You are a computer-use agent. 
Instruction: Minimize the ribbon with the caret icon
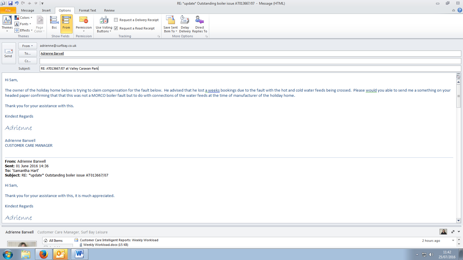click(x=453, y=10)
